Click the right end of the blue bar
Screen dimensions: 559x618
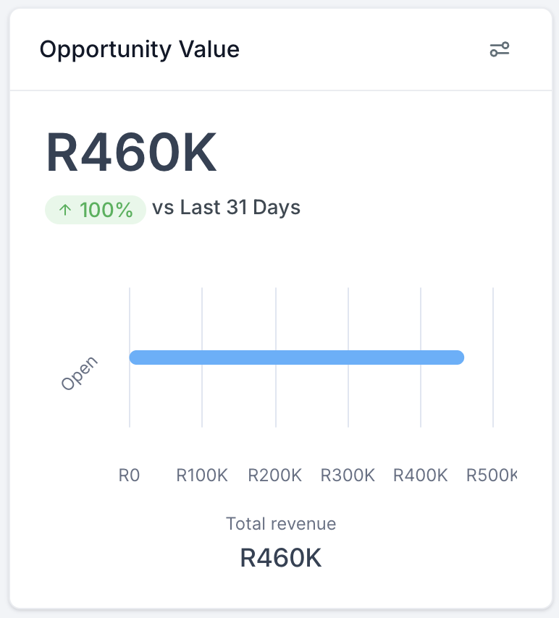[x=458, y=357]
